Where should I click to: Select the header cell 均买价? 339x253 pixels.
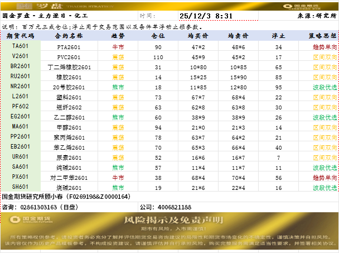point(198,36)
